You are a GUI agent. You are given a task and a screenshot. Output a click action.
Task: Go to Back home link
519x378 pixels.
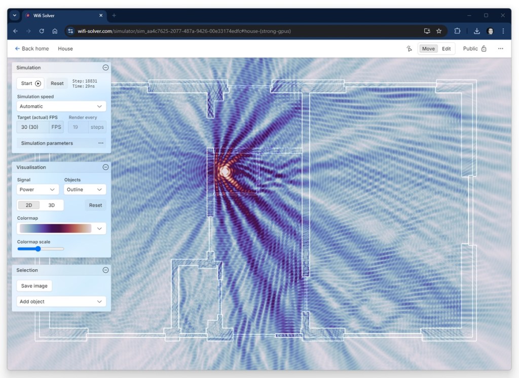point(32,49)
